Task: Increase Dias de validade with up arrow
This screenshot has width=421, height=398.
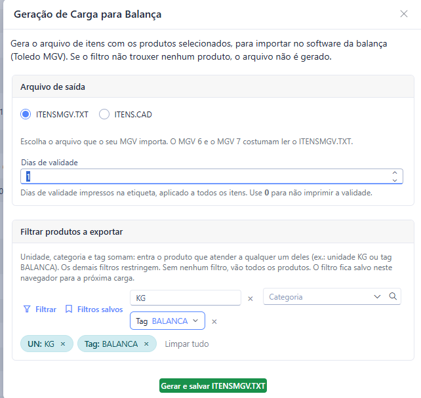Action: (x=394, y=173)
